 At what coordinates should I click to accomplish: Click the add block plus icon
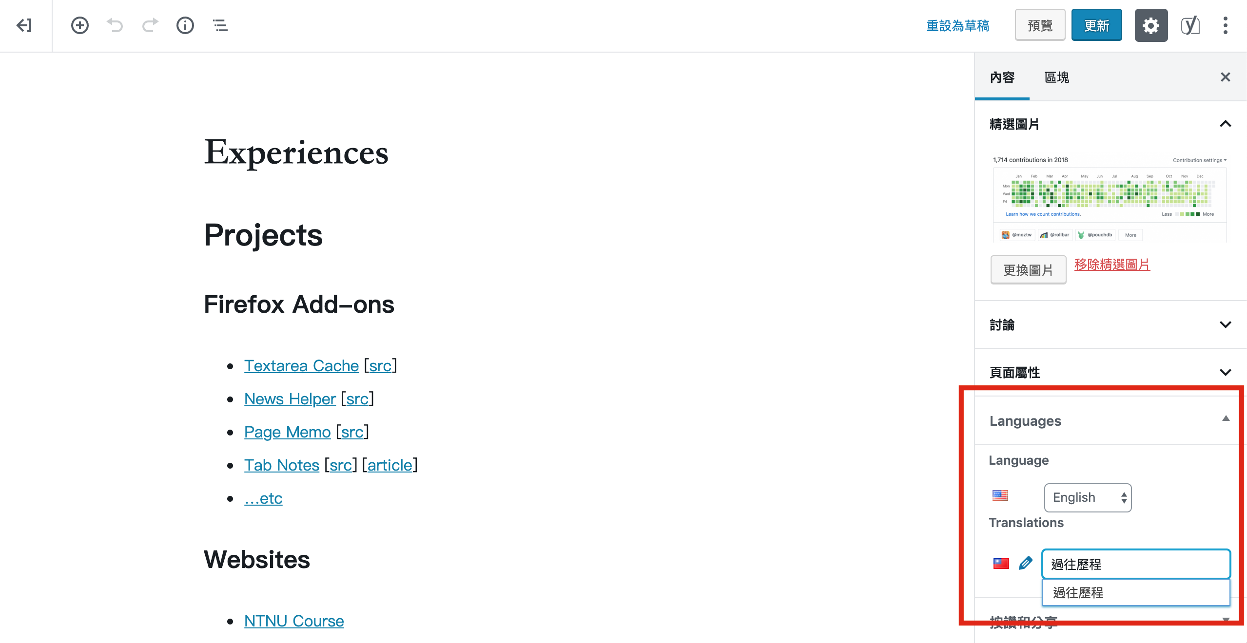(80, 25)
